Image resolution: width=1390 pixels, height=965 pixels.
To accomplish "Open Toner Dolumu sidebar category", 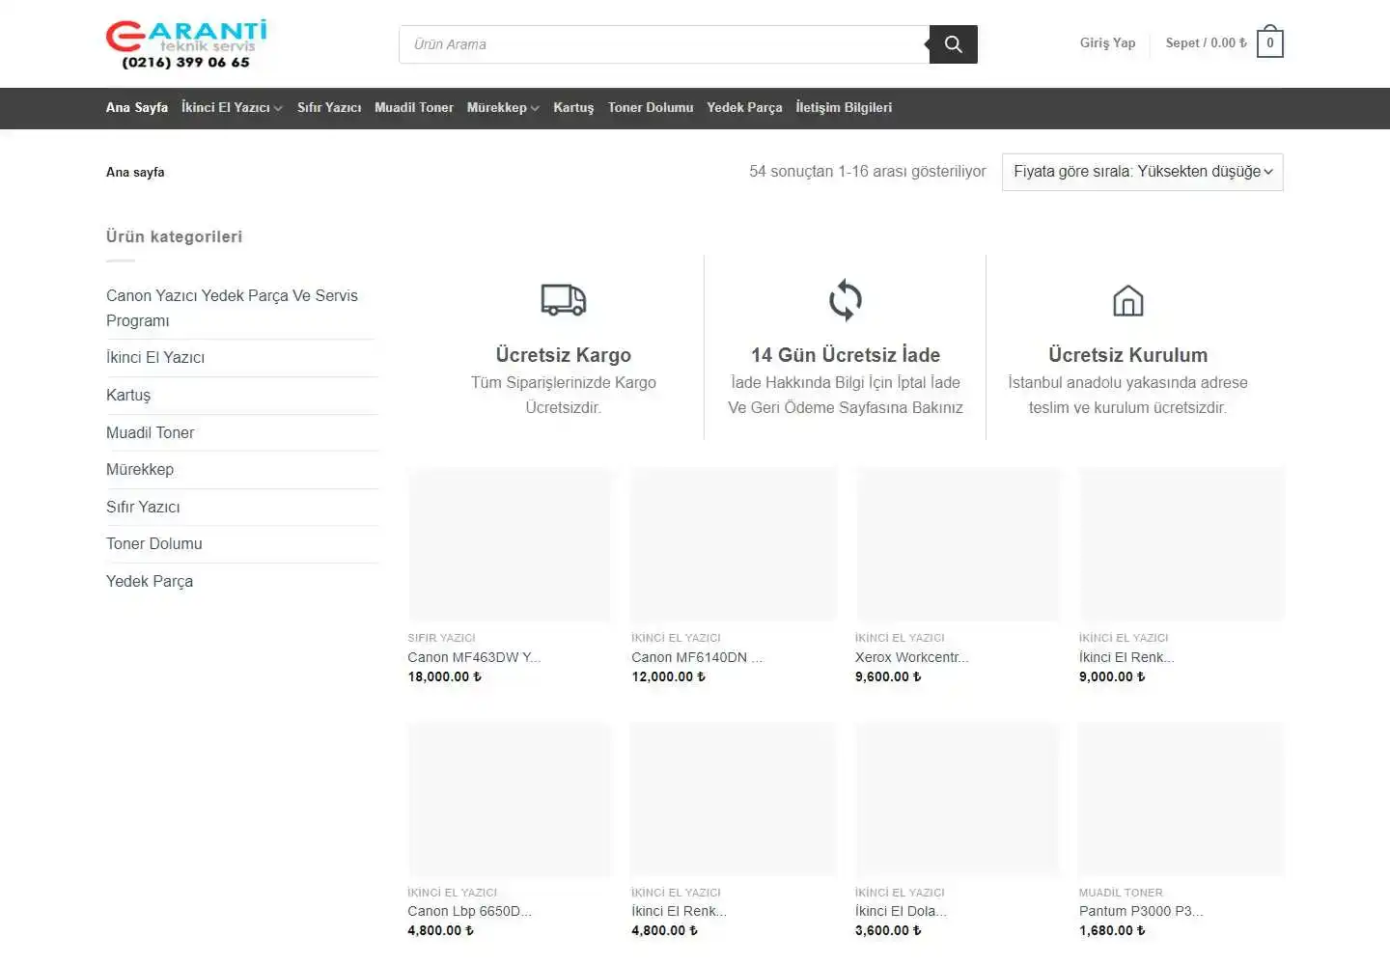I will tap(154, 543).
